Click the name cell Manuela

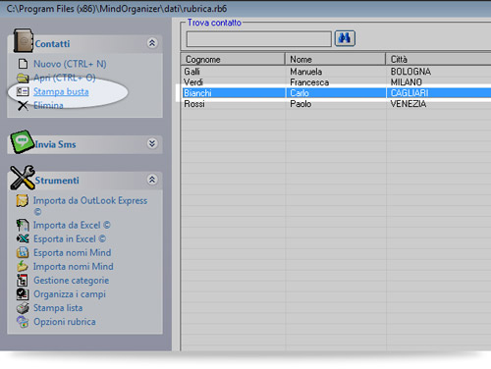pyautogui.click(x=305, y=72)
